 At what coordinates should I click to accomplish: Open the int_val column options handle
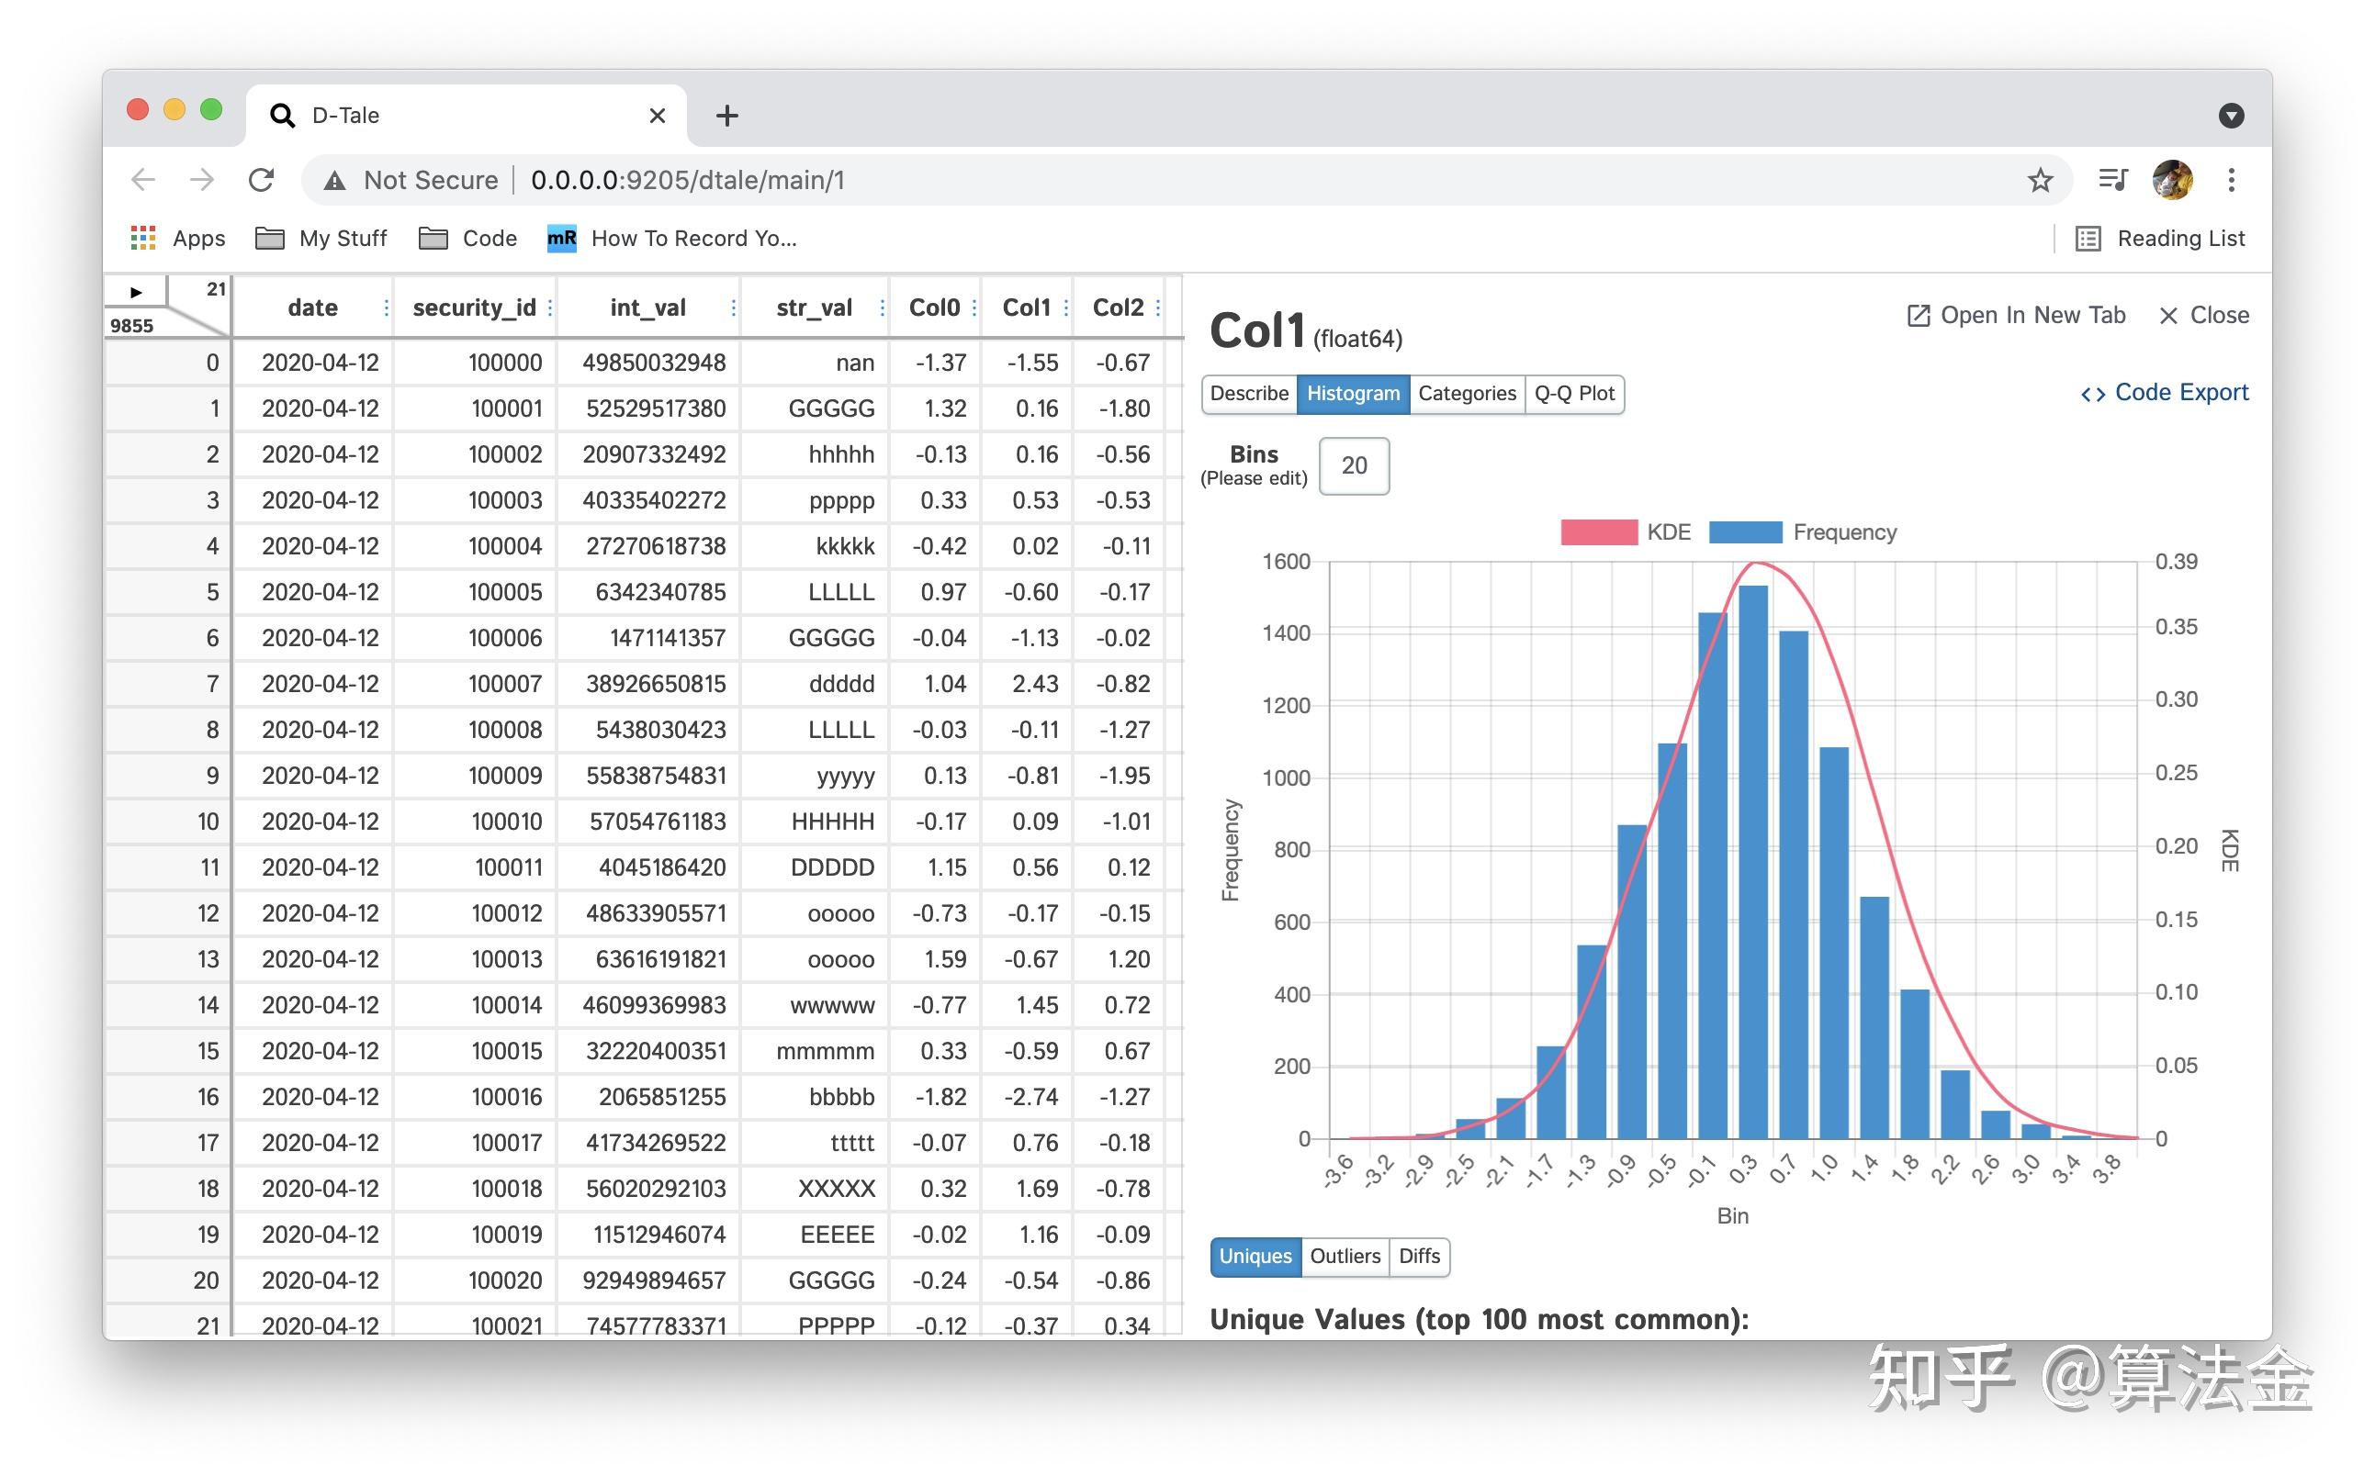pyautogui.click(x=734, y=308)
